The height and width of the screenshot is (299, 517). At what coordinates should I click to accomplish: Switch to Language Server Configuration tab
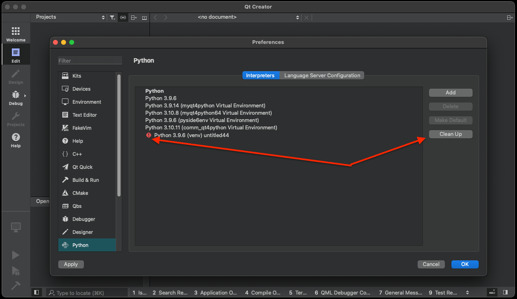322,75
